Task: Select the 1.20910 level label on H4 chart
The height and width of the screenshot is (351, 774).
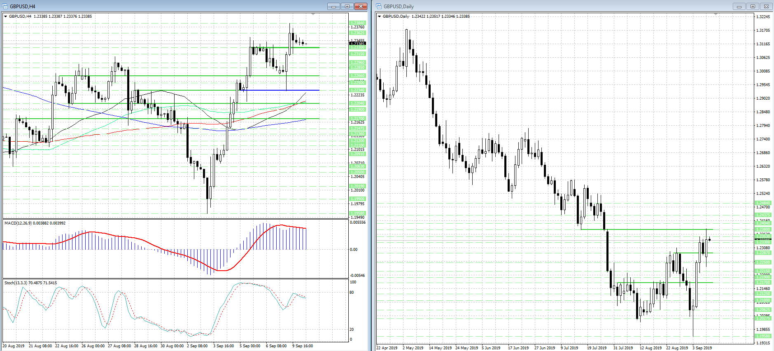Action: (x=357, y=154)
